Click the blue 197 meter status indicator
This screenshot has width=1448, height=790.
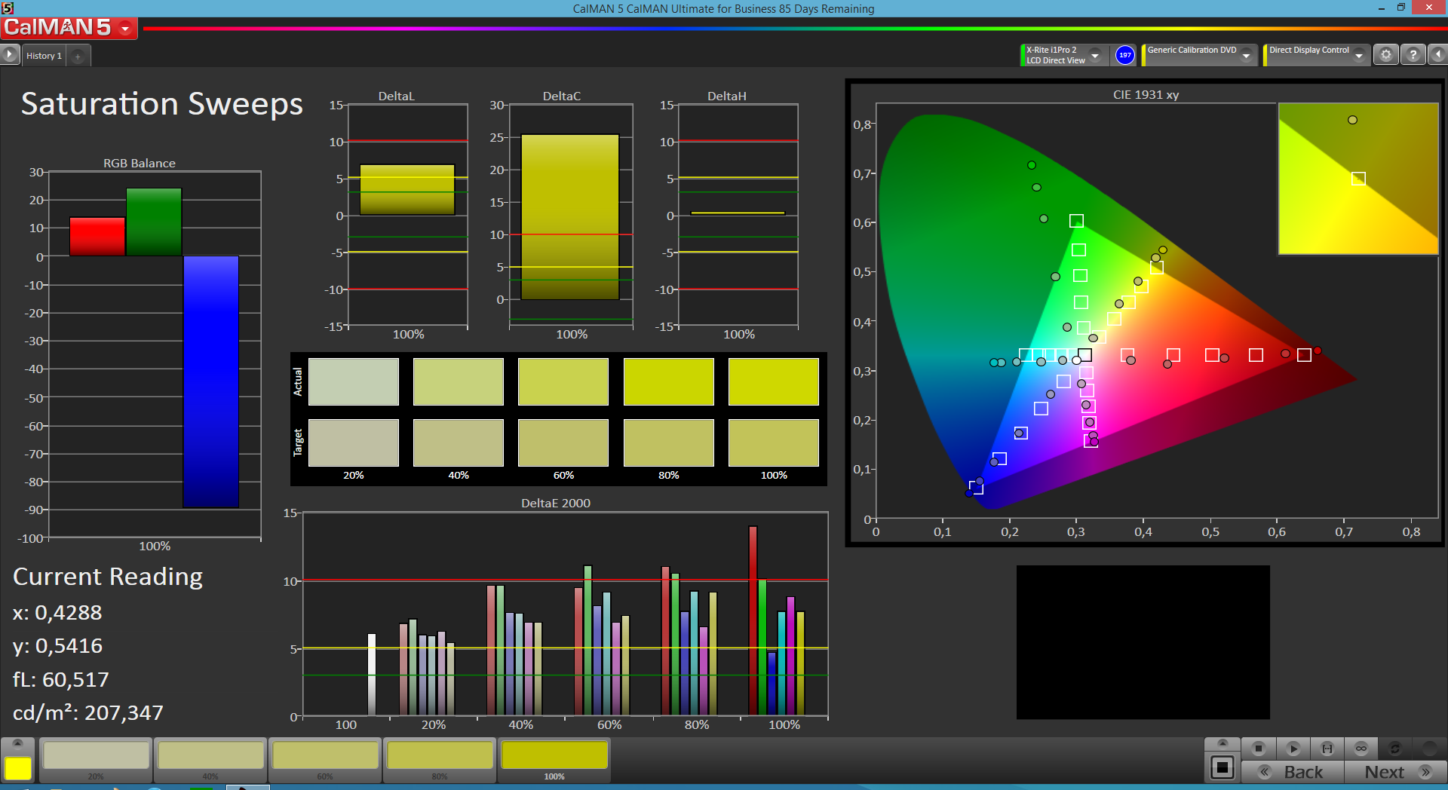click(1124, 55)
